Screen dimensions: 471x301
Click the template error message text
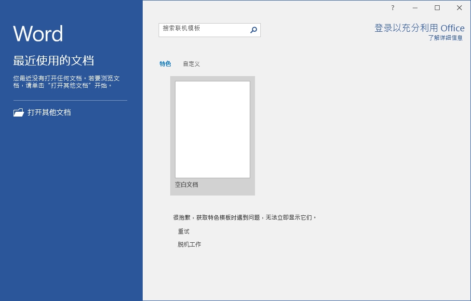click(245, 217)
